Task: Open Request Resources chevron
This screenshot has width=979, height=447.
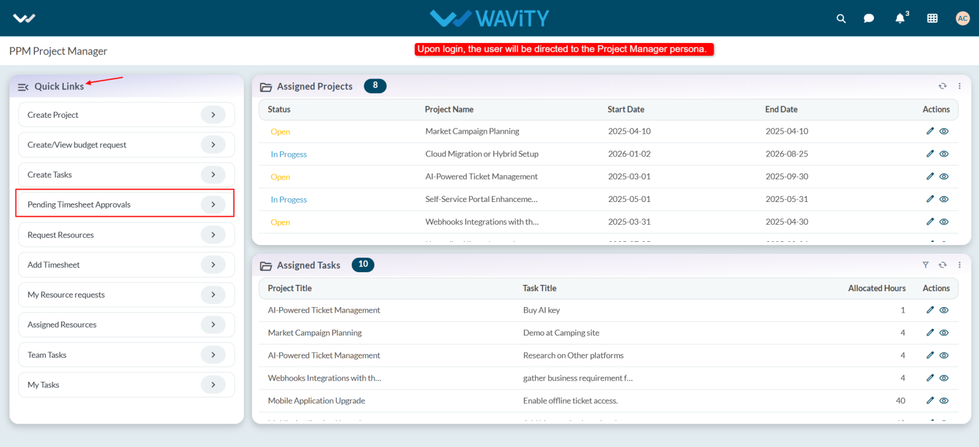Action: click(213, 235)
